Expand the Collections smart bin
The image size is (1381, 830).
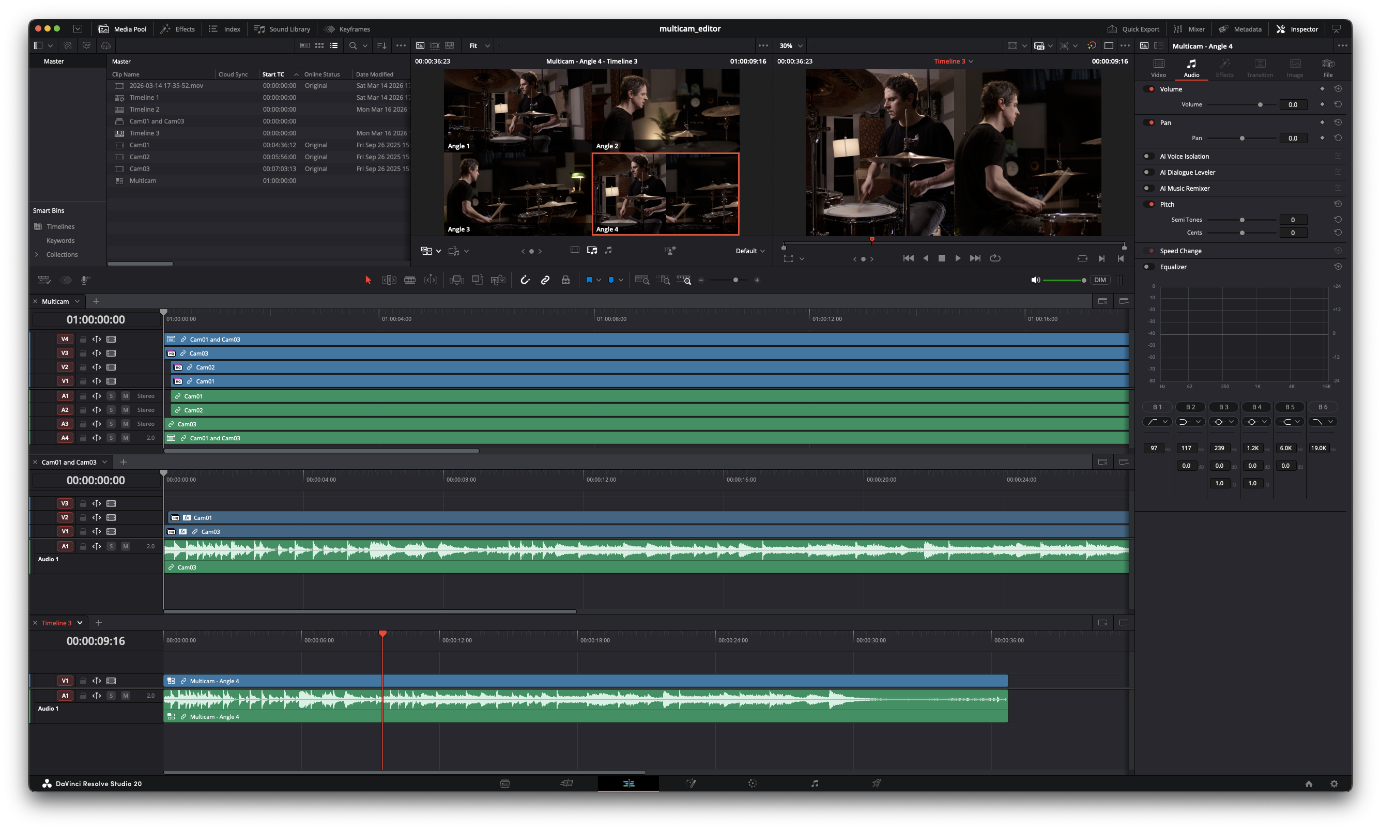[37, 254]
